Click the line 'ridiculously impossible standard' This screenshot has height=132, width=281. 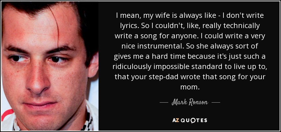tap(190, 67)
